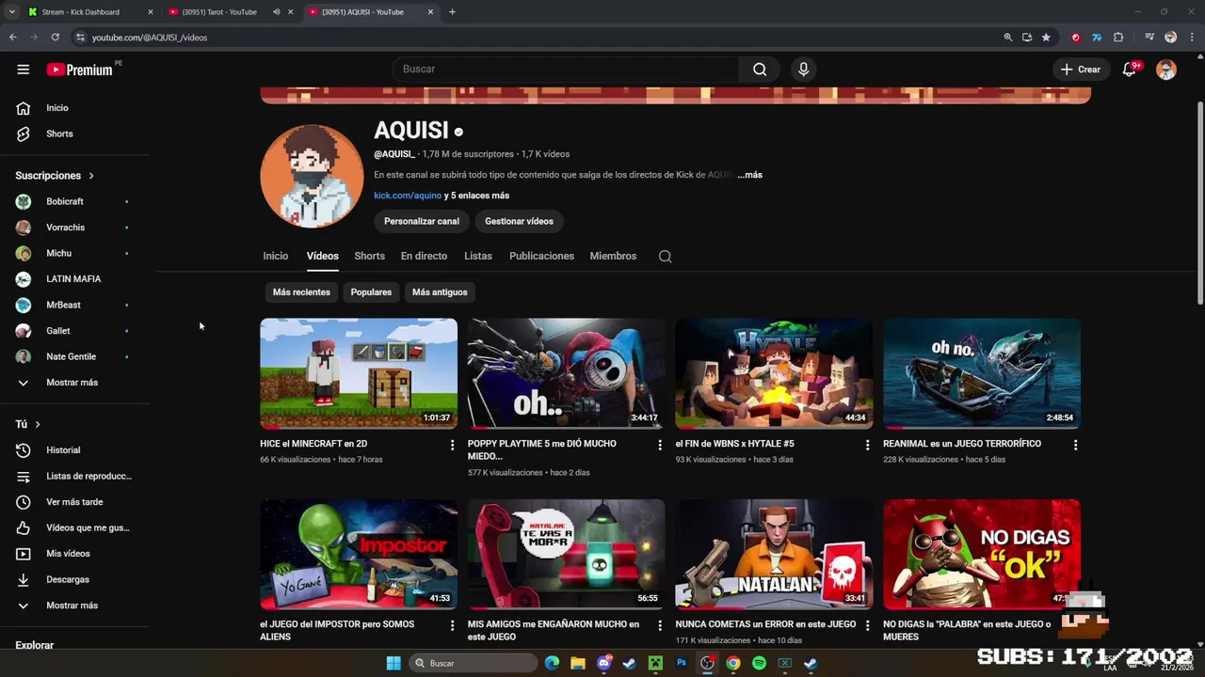Click the 7TV extension icon
1205x677 pixels.
(1097, 38)
